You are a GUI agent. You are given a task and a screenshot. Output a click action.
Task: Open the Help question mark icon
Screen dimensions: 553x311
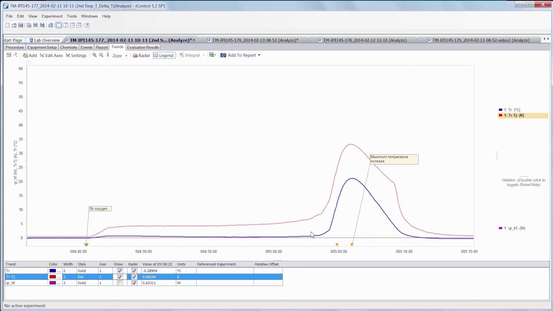[x=87, y=25]
